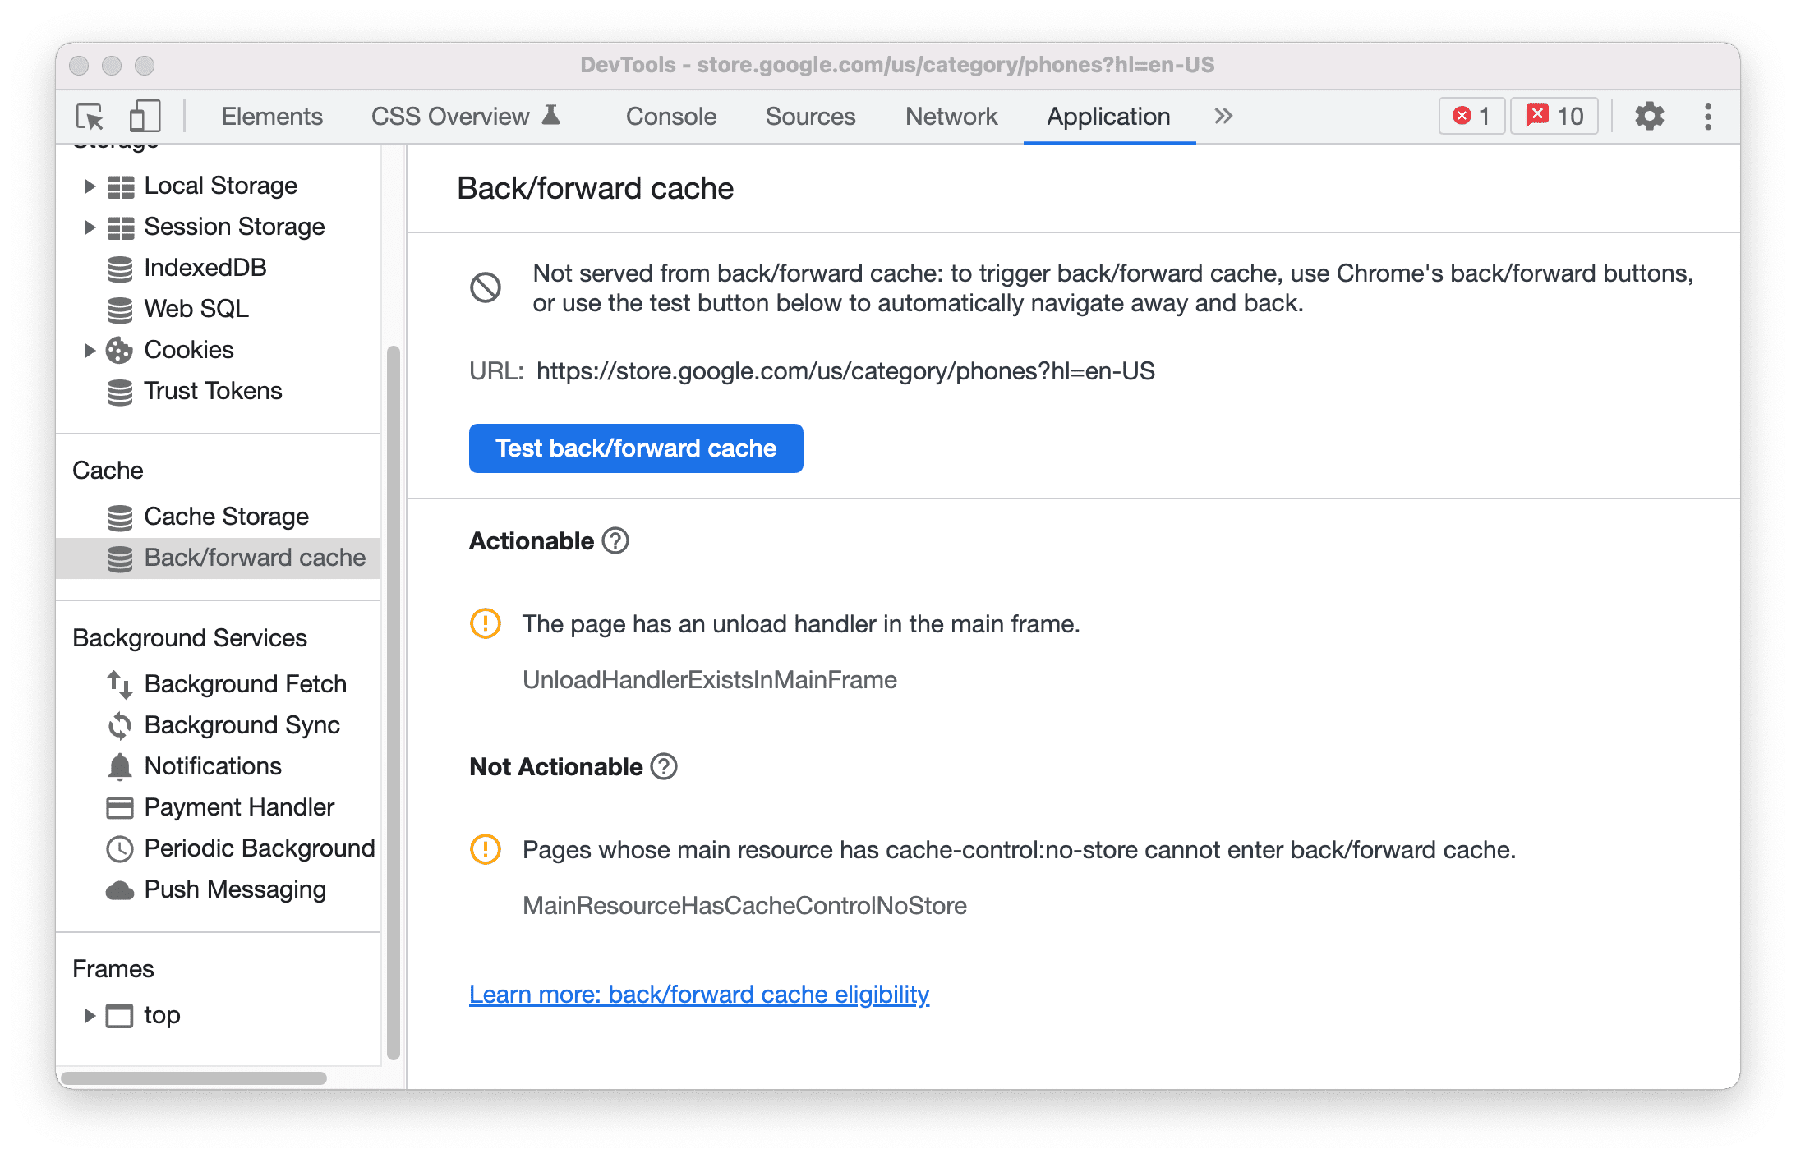Click the DevTools settings gear icon
The image size is (1796, 1158).
tap(1648, 117)
